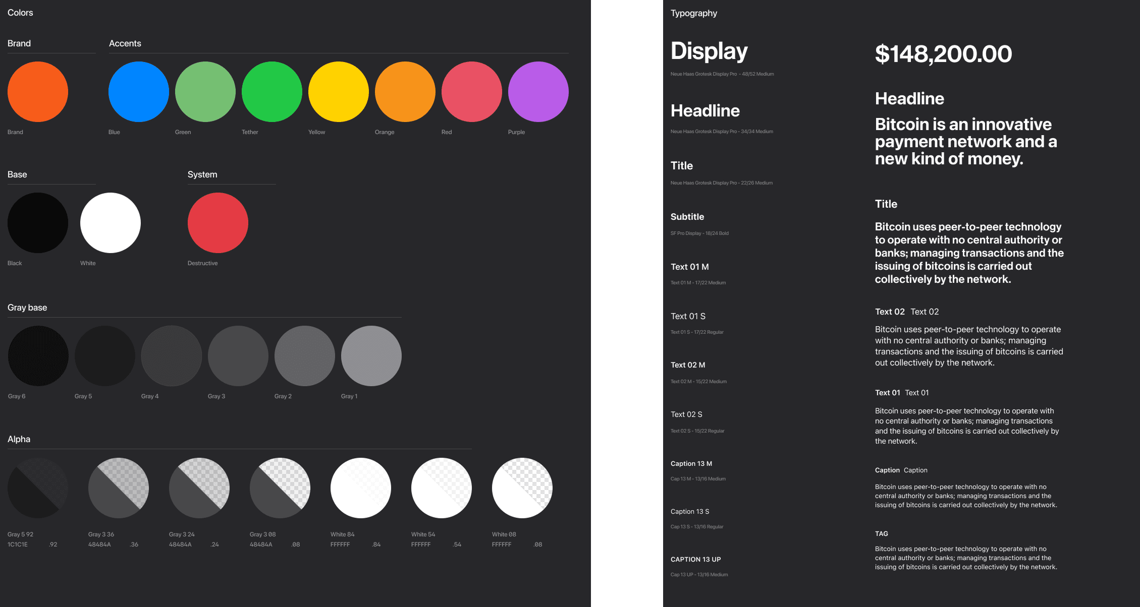Viewport: 1140px width, 607px height.
Task: Click the large Display type sample
Action: pos(709,51)
